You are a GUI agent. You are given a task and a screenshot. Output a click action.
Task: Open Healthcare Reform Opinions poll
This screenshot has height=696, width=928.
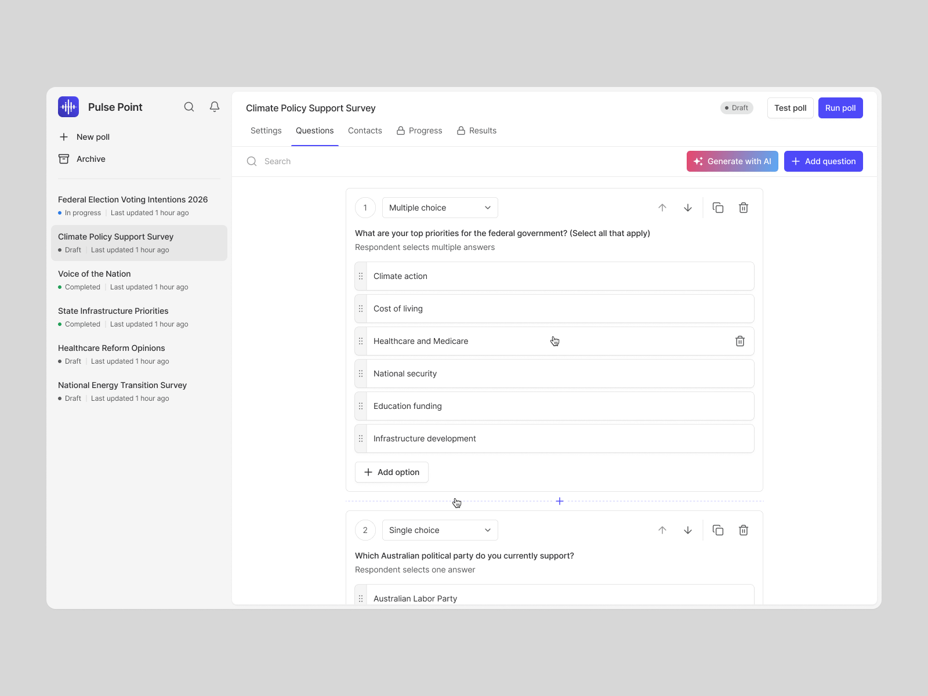(139, 354)
